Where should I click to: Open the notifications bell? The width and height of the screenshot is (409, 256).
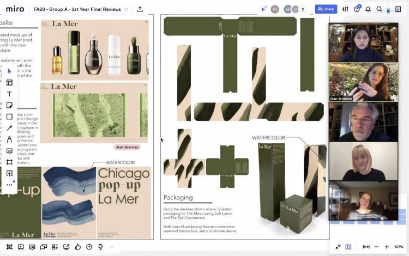pos(368,9)
